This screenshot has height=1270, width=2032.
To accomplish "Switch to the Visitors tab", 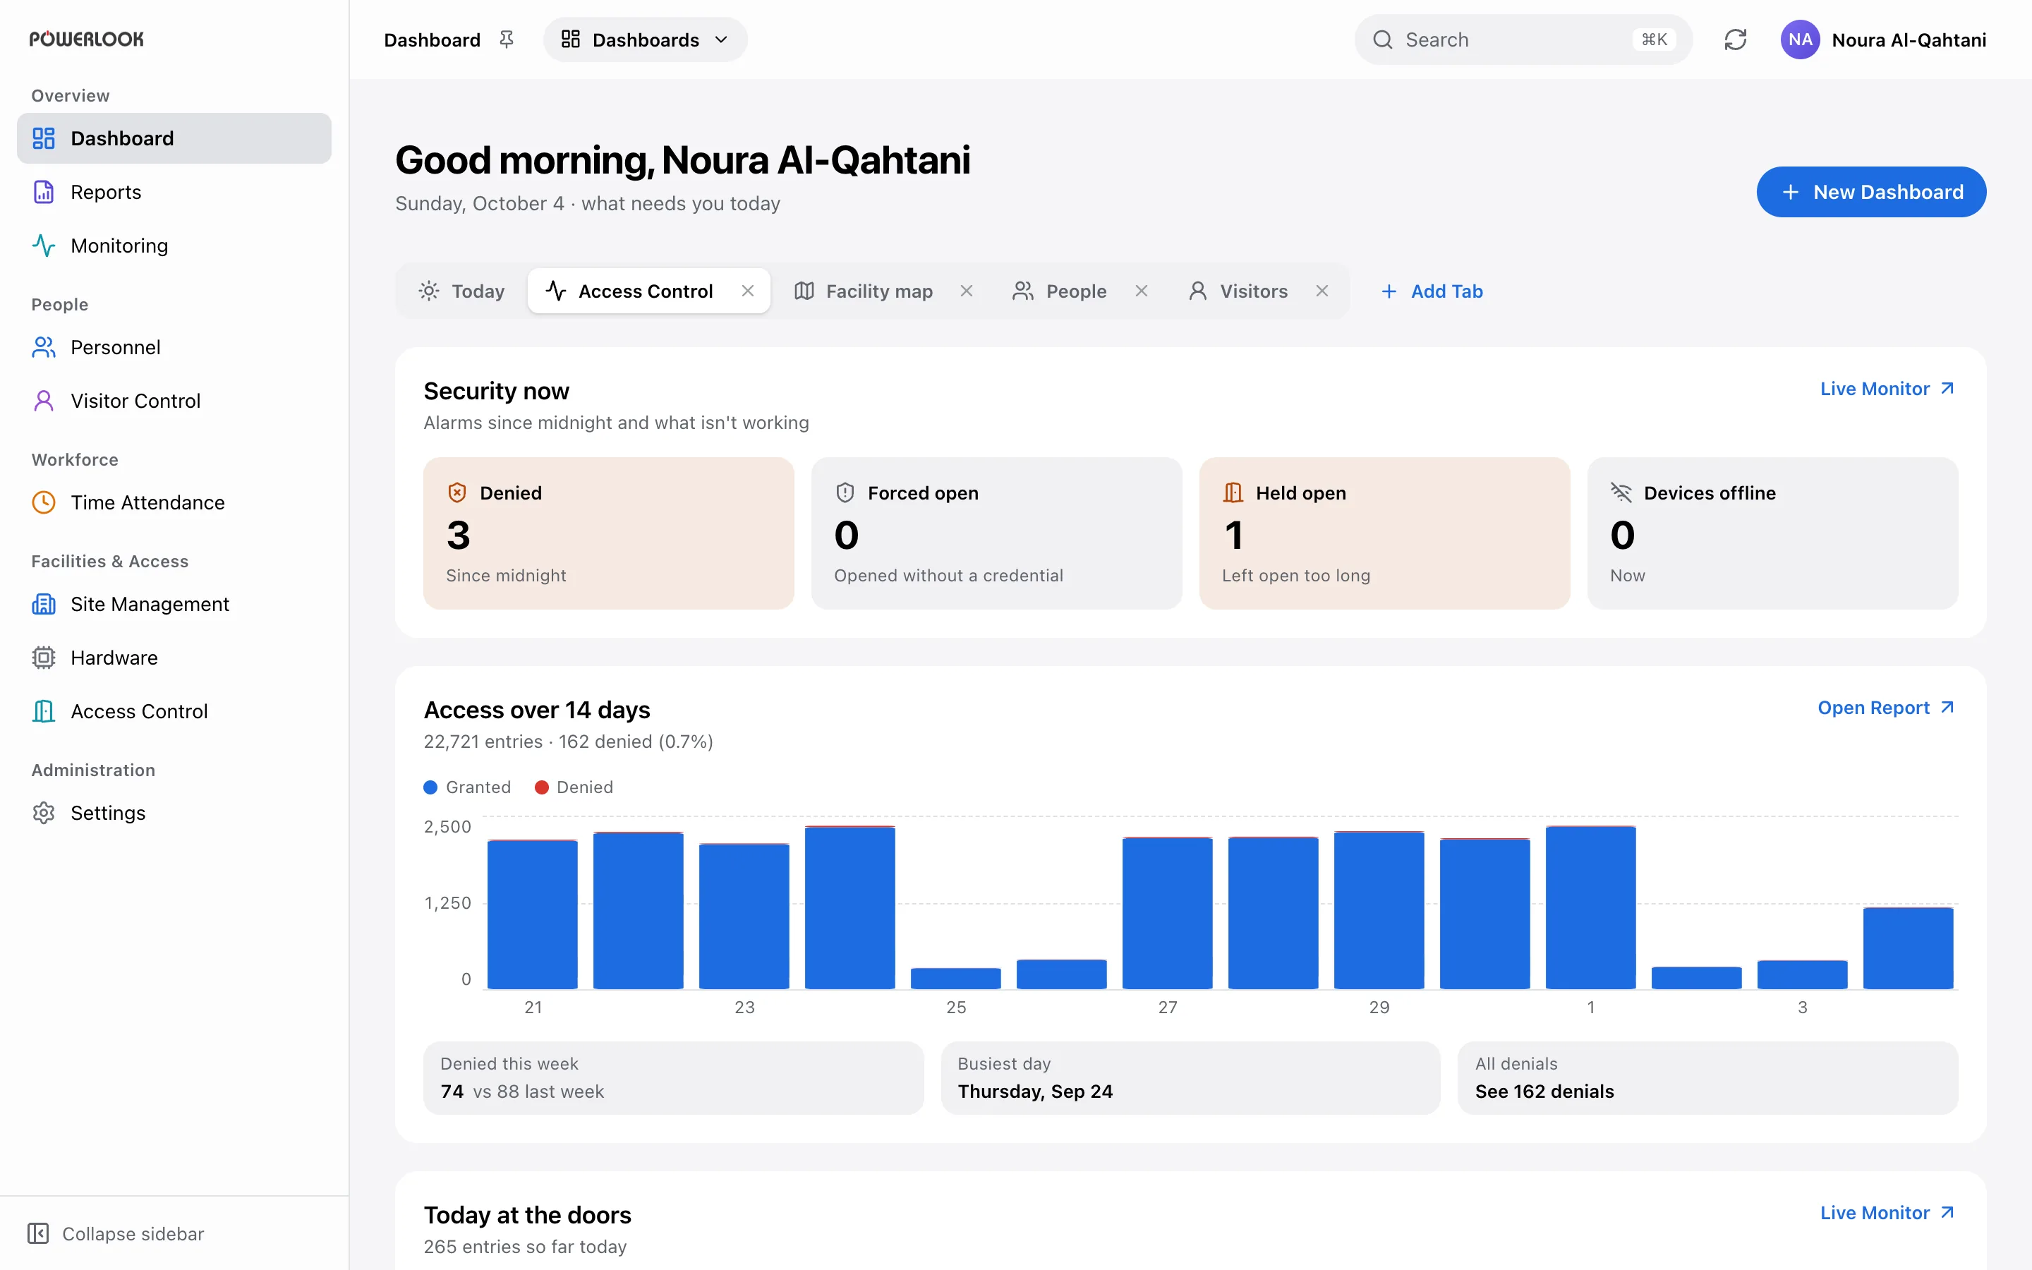I will (1238, 291).
